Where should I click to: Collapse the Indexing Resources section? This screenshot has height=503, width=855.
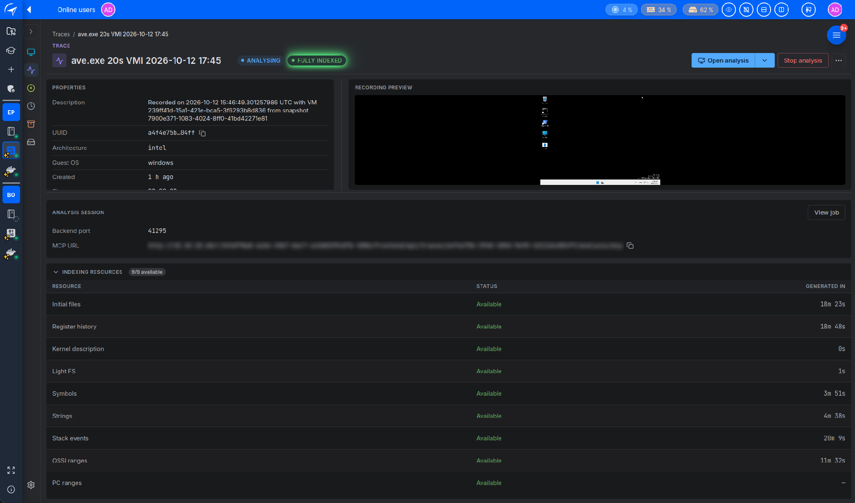pyautogui.click(x=56, y=272)
